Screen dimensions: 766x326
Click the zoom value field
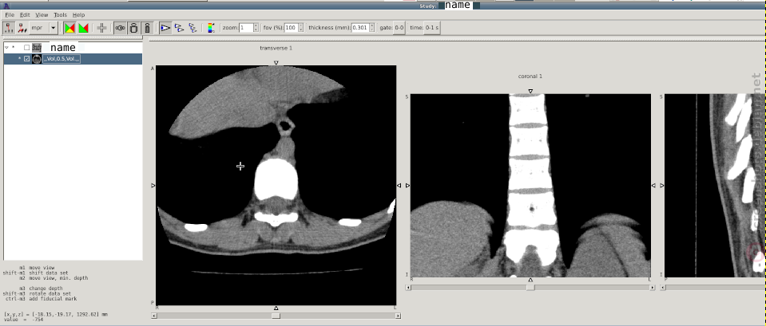coord(246,28)
